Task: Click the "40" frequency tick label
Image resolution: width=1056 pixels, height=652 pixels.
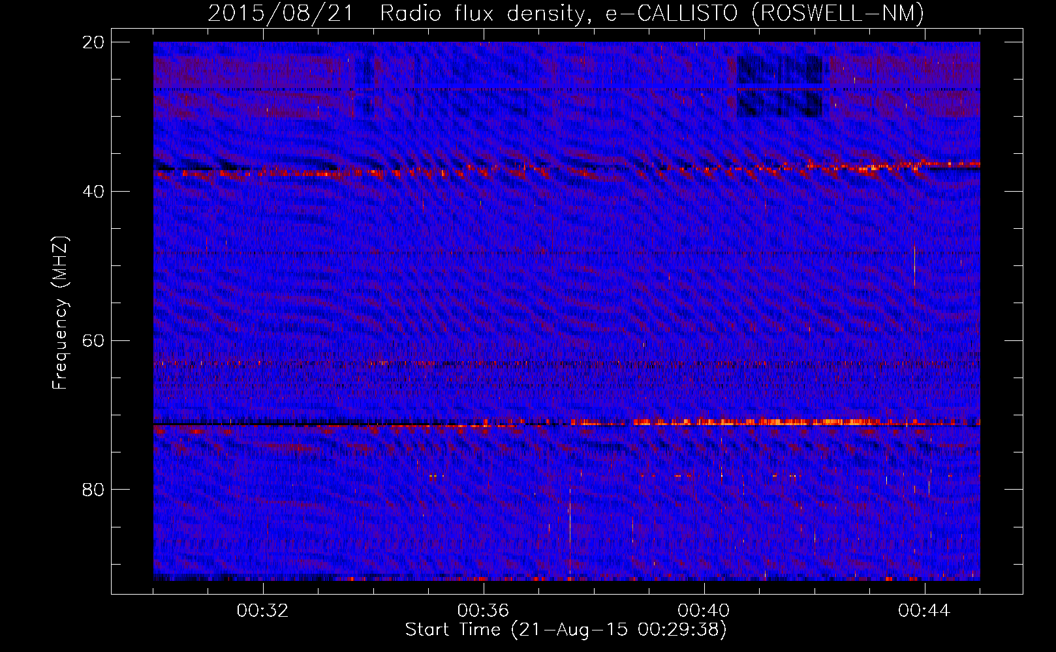Action: (93, 191)
